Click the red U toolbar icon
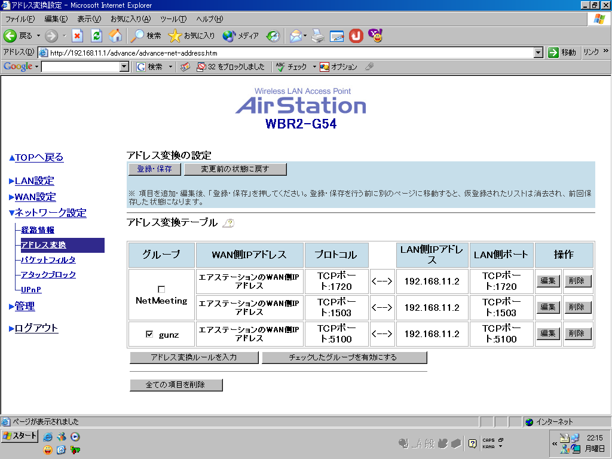This screenshot has width=612, height=459. click(x=356, y=36)
